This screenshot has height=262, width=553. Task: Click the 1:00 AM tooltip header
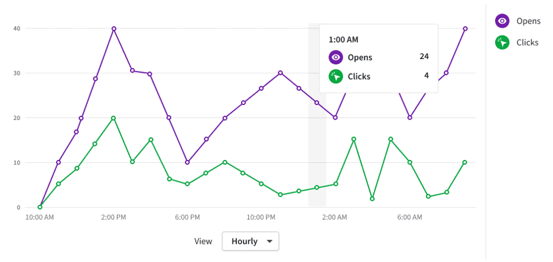343,40
